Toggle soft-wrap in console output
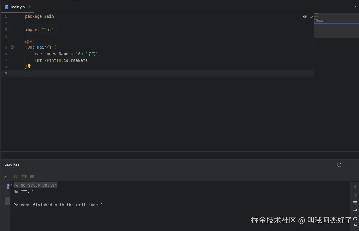359x231 pixels. [355, 203]
